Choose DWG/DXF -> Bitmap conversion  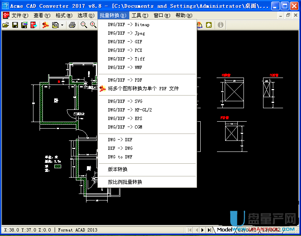pos(128,24)
